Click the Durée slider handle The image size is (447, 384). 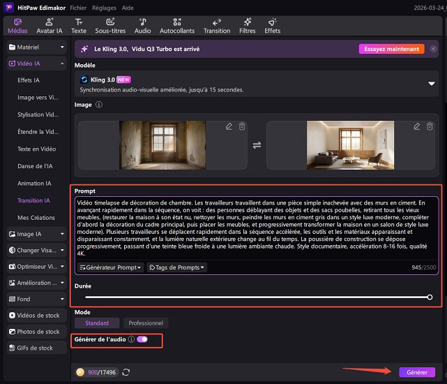click(430, 297)
